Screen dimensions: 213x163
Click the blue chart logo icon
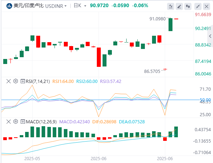[x=9, y=6]
